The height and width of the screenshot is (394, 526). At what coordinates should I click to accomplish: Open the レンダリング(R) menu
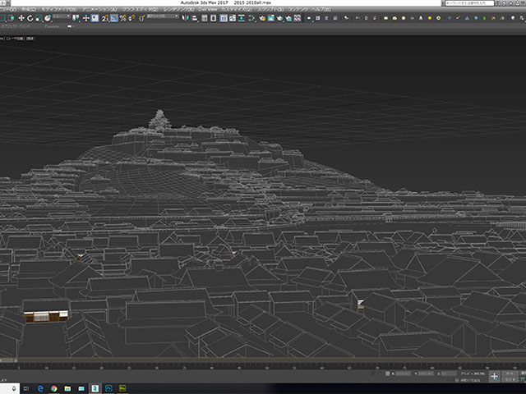[178, 9]
